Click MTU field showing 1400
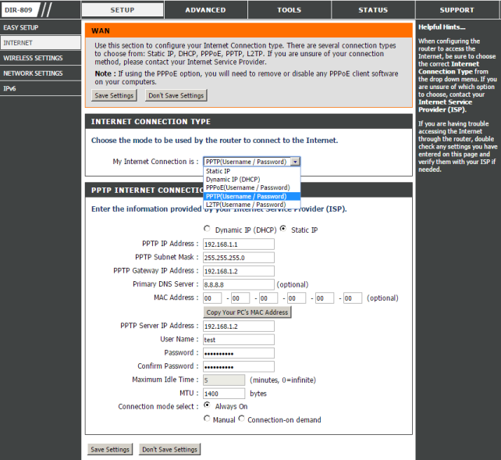Image resolution: width=501 pixels, height=460 pixels. coord(224,394)
